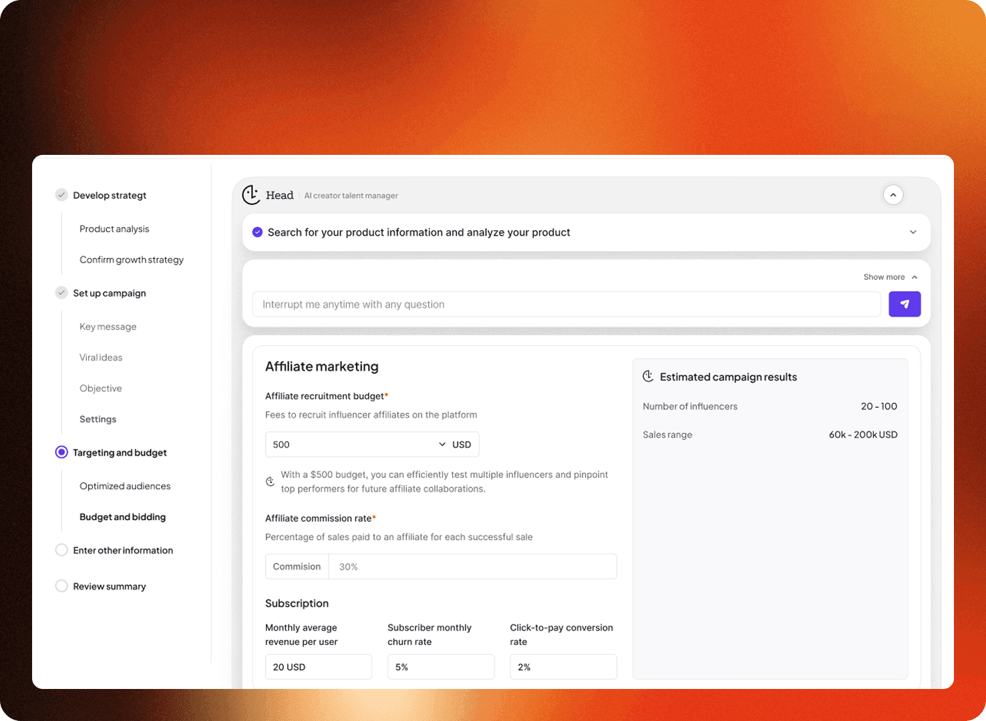Image resolution: width=986 pixels, height=721 pixels.
Task: Open Key message step
Action: [x=108, y=326]
